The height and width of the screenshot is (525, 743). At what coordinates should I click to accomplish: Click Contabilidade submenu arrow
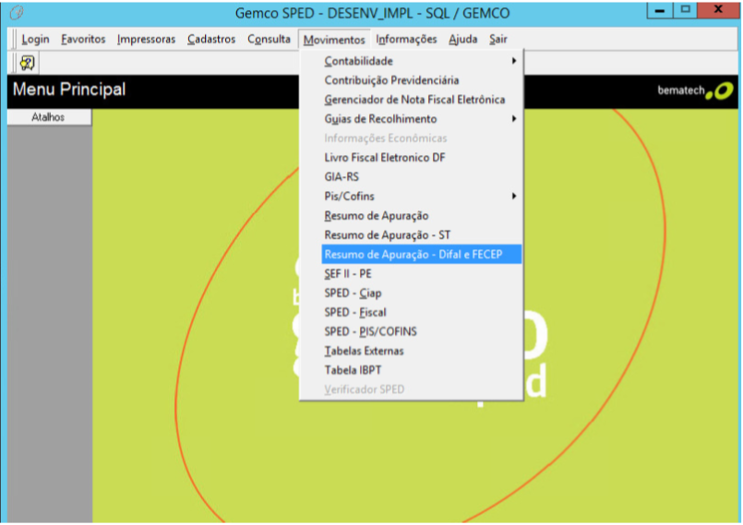coord(514,61)
